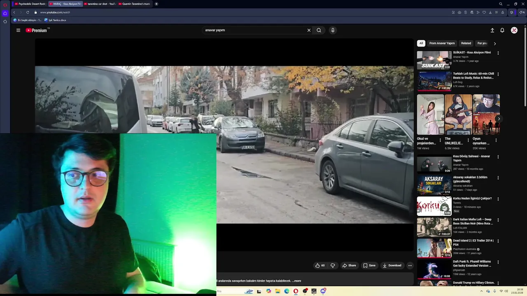The width and height of the screenshot is (527, 296).
Task: Select the From Anavar Yapım chip
Action: click(442, 43)
